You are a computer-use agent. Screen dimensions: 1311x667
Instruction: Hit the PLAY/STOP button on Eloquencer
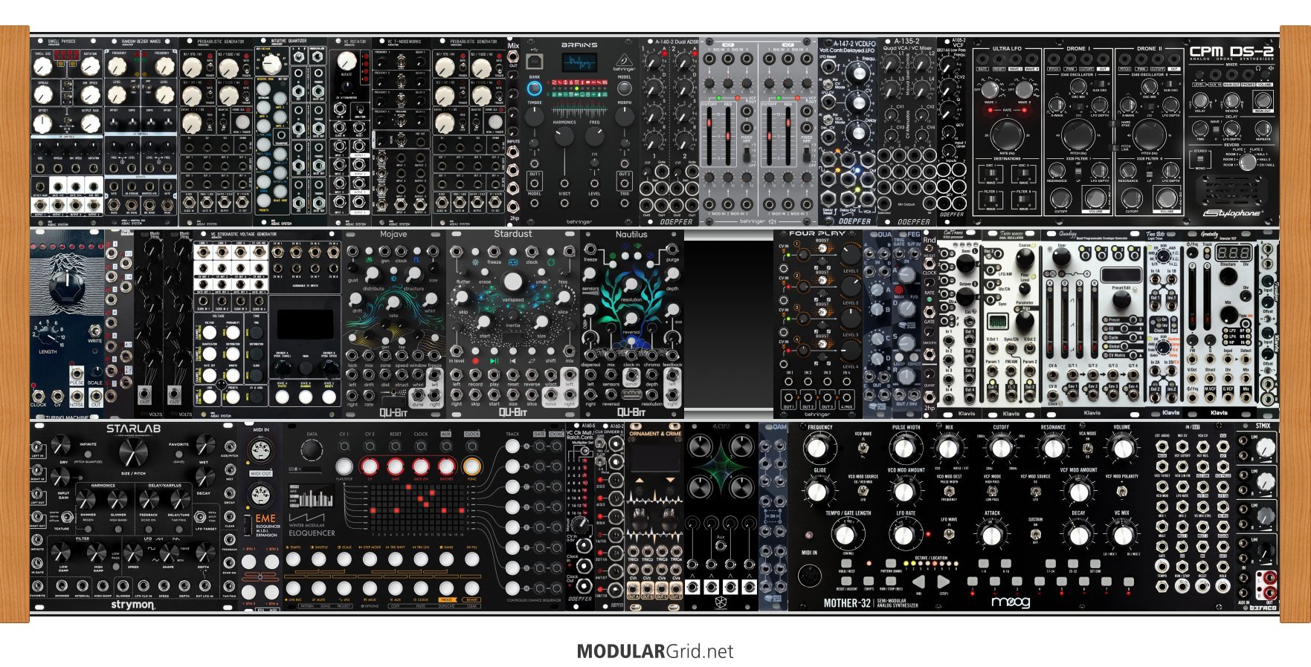pos(344,466)
